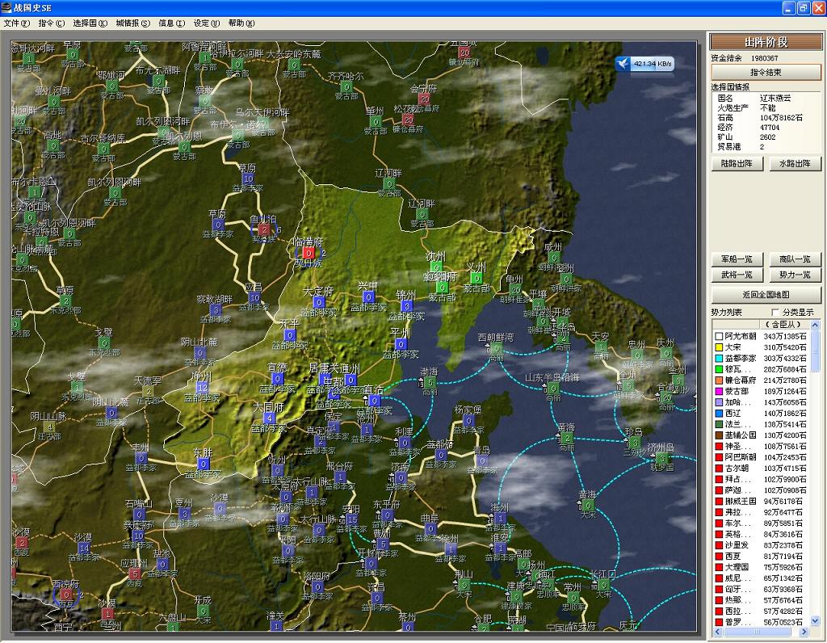Select the 大同府 city marker
The height and width of the screenshot is (643, 827).
pos(268,418)
